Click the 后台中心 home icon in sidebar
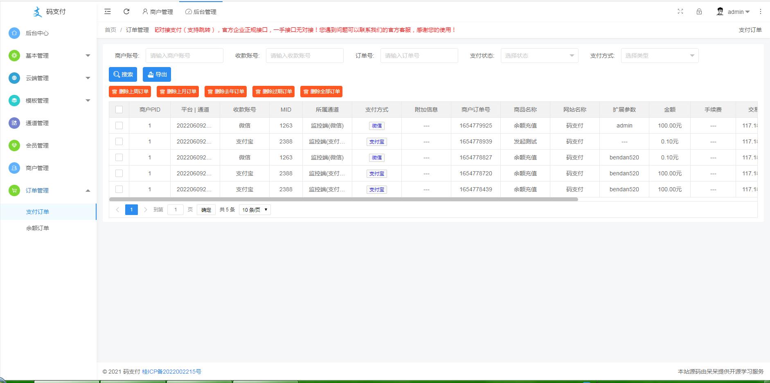770x383 pixels. (14, 33)
